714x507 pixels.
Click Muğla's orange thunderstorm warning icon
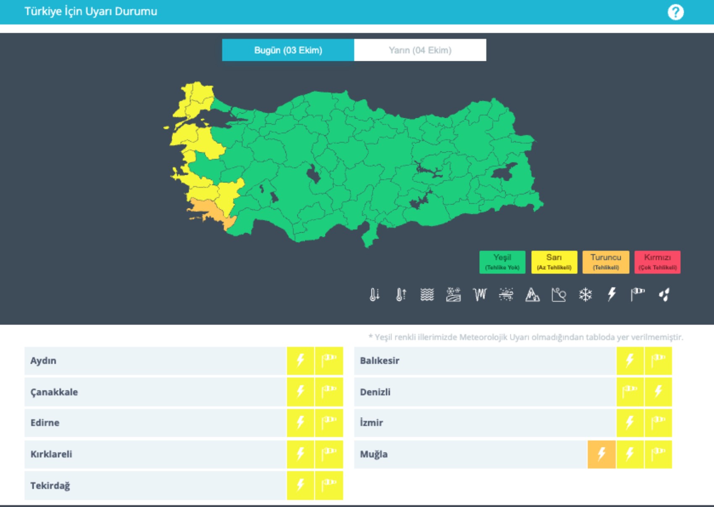601,454
